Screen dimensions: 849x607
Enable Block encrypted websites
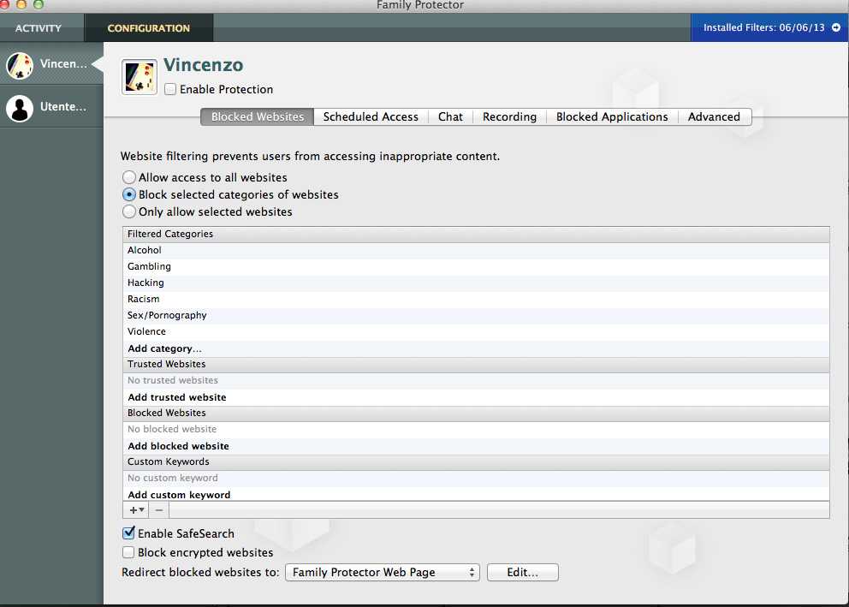pyautogui.click(x=129, y=553)
